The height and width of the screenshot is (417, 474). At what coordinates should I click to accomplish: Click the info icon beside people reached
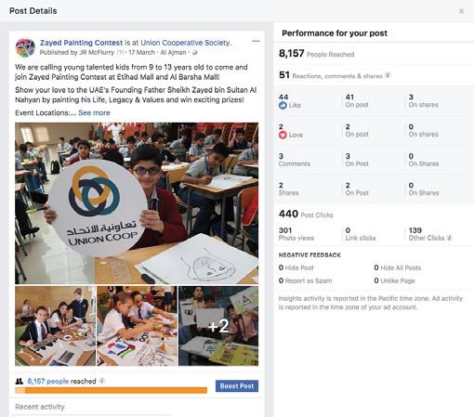(x=101, y=381)
